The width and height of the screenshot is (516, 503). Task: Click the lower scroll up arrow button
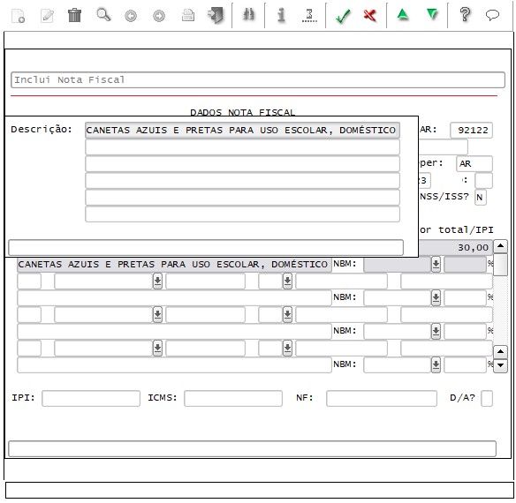tap(500, 352)
